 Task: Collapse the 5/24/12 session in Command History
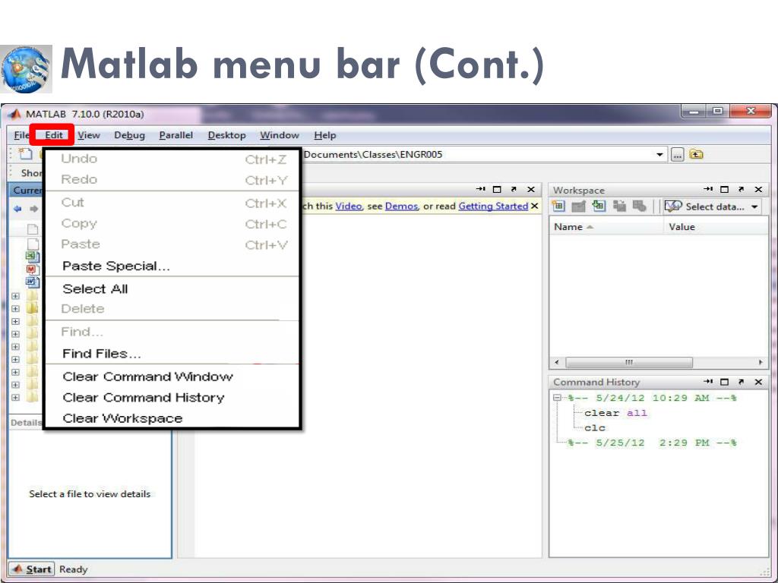[x=557, y=398]
